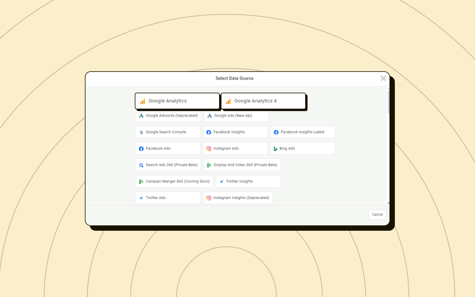Screen dimensions: 475x297
Task: Click the Google Adwords (Deprecated) logo icon
Action: click(x=141, y=116)
